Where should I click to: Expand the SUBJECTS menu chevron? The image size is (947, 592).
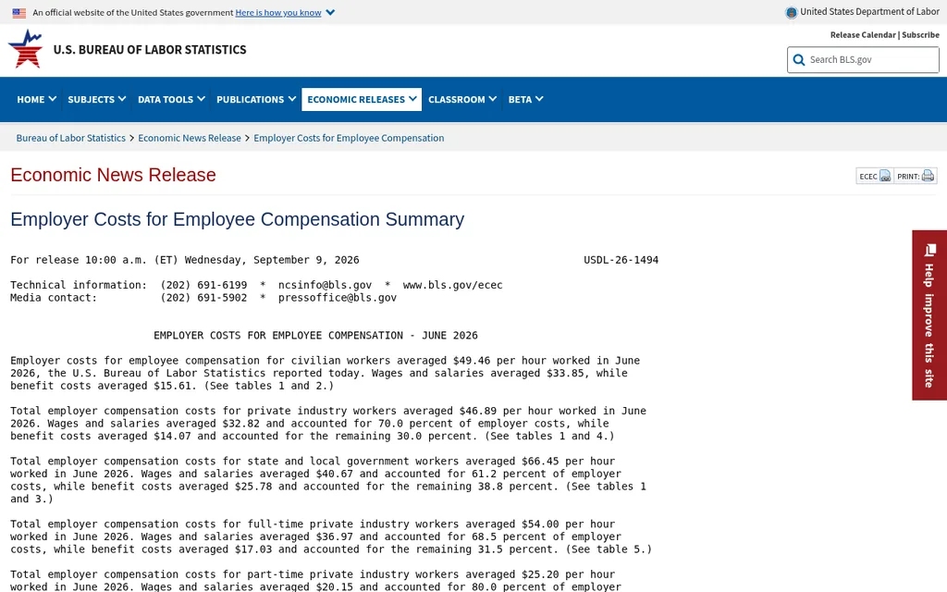(x=122, y=98)
